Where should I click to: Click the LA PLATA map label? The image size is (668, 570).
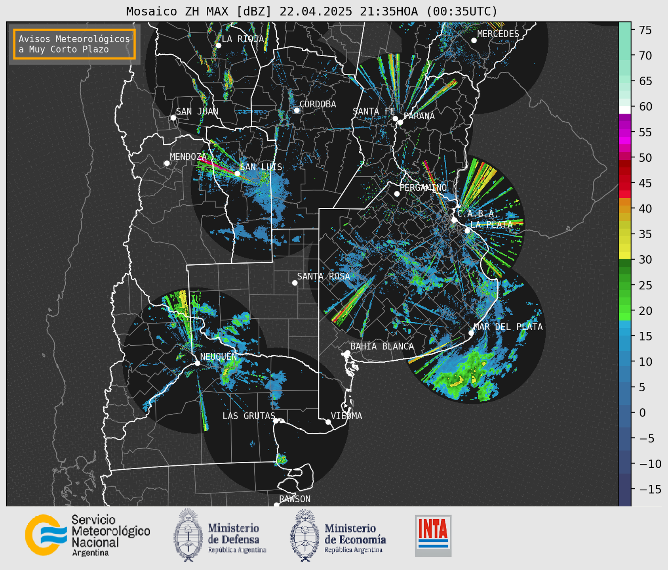pos(491,225)
